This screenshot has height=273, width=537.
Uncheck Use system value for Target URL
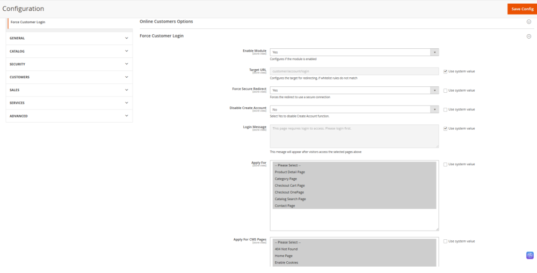pyautogui.click(x=445, y=71)
